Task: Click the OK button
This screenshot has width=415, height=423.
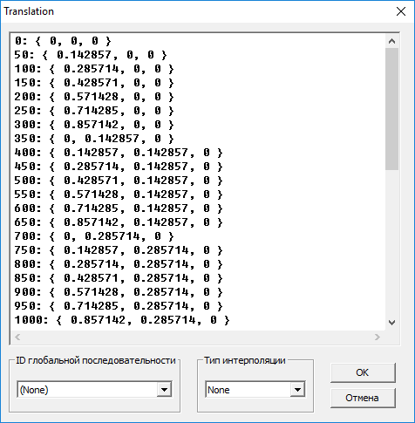Action: coord(363,372)
